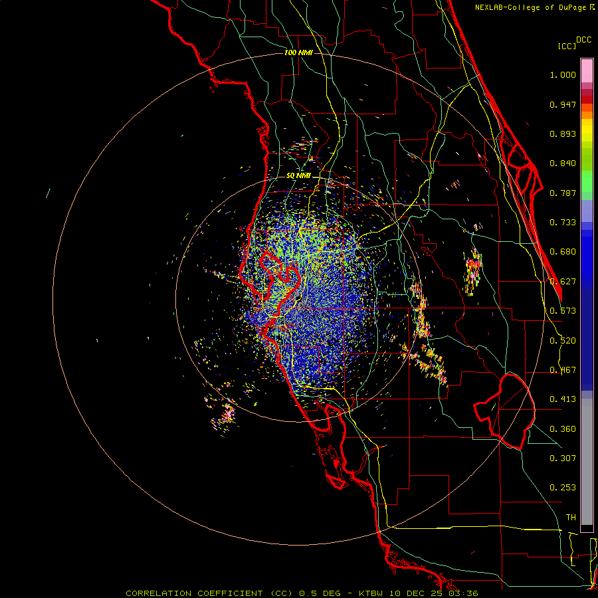Viewport: 598px width, 598px height.
Task: Select the 0.467 scale value
Action: coord(563,370)
